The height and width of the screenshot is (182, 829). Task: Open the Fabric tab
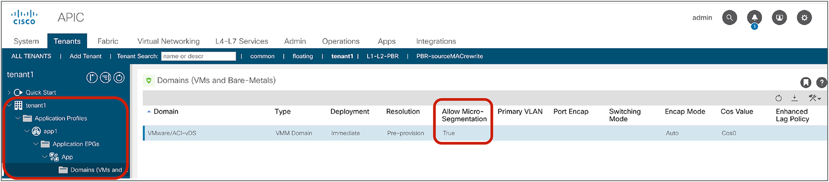[108, 41]
